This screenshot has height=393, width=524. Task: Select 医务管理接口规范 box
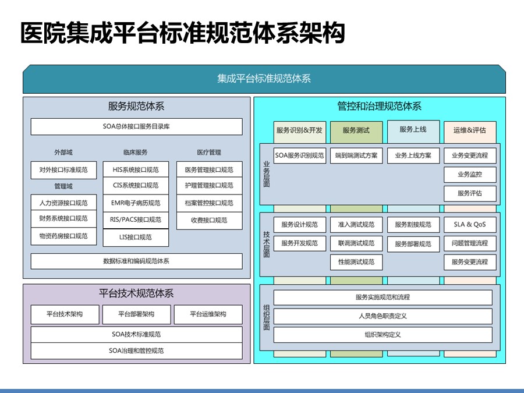[x=209, y=170]
